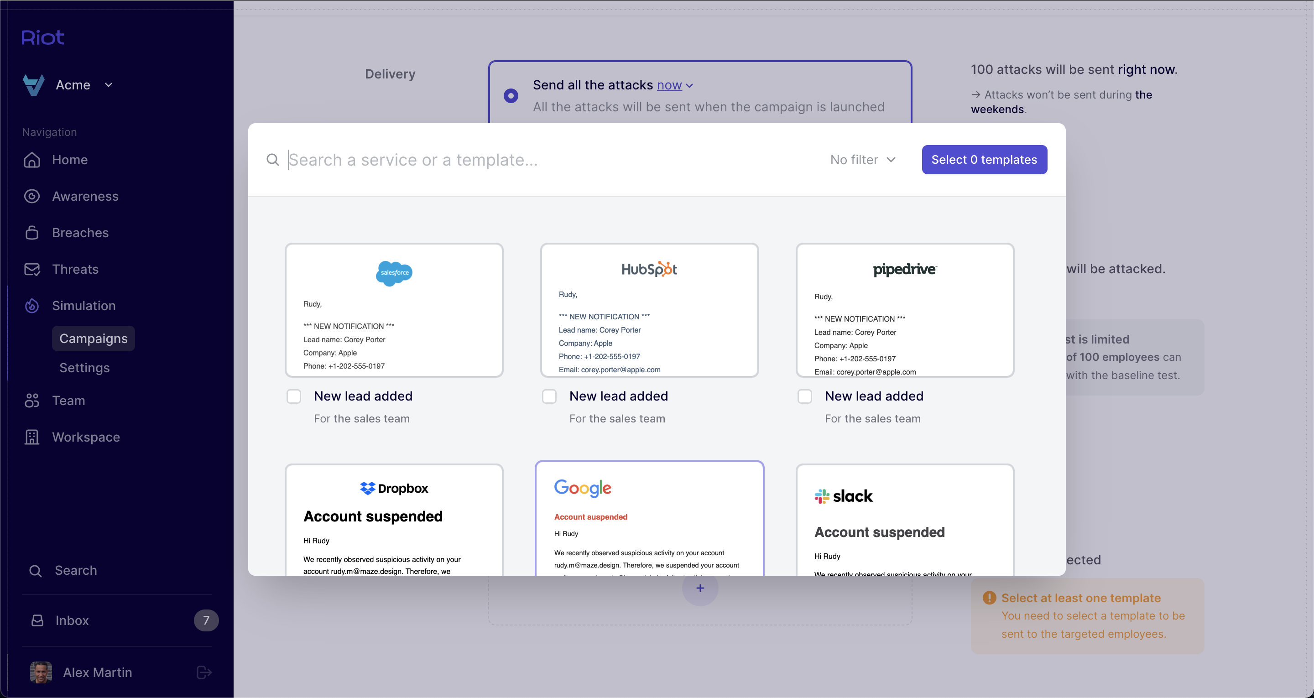Click the Awareness eye icon
The width and height of the screenshot is (1314, 698).
pyautogui.click(x=31, y=197)
